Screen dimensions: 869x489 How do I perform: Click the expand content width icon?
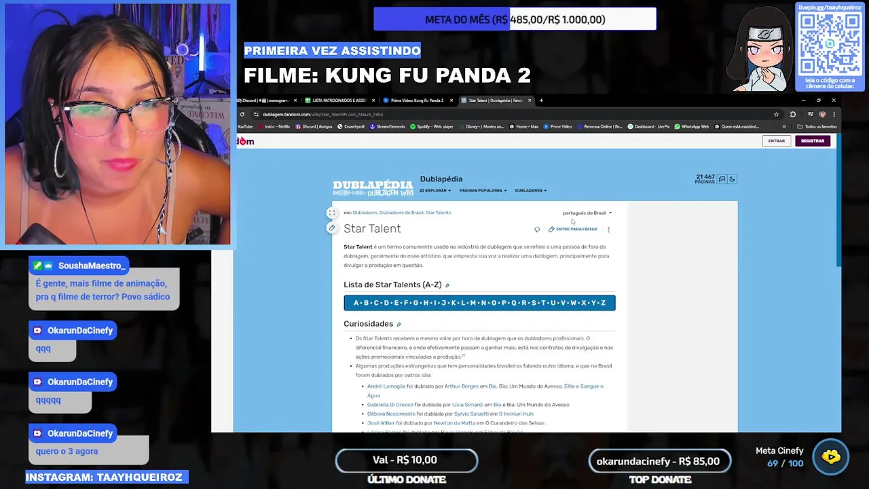331,213
